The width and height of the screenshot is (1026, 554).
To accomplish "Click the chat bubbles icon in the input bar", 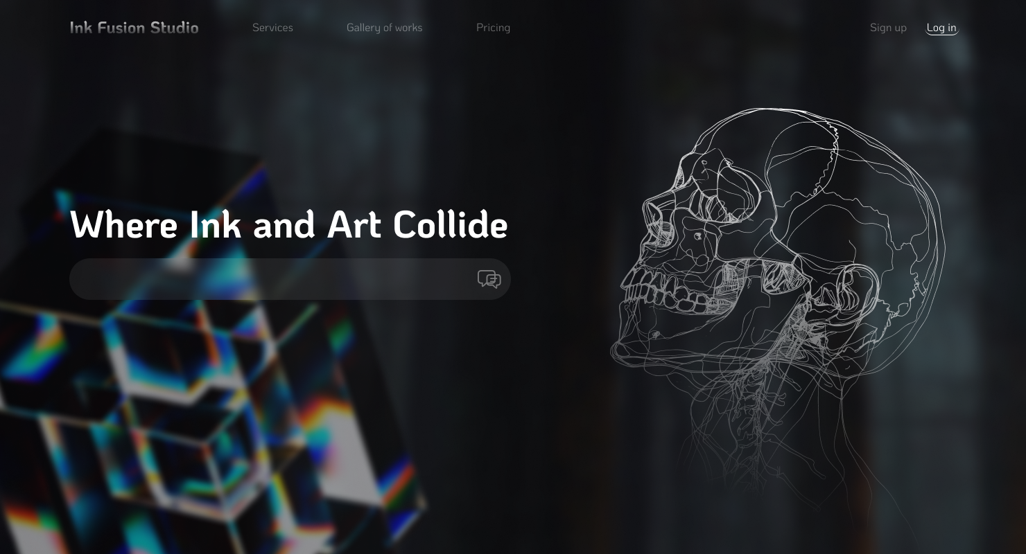I will pos(489,279).
